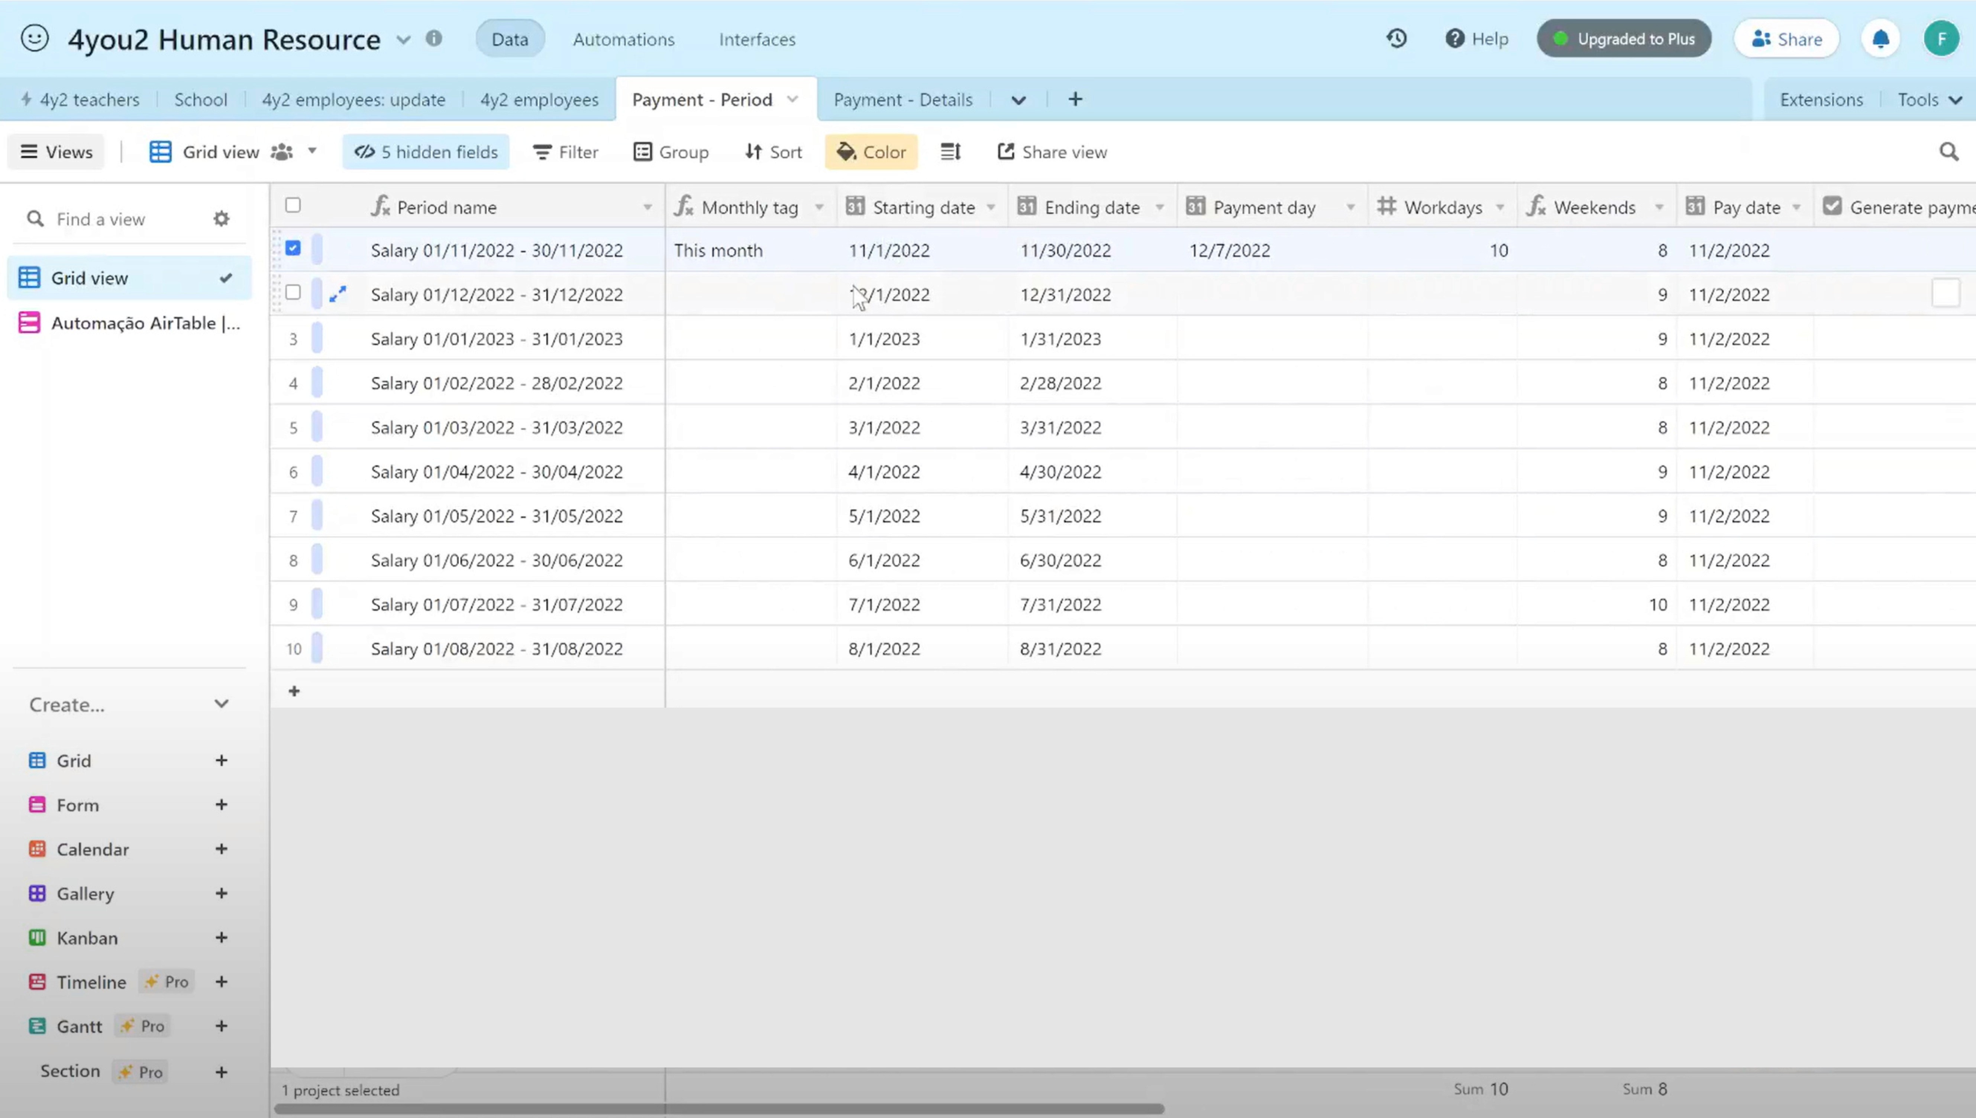Viewport: 1976px width, 1118px height.
Task: Add new row plus icon
Action: tap(294, 691)
